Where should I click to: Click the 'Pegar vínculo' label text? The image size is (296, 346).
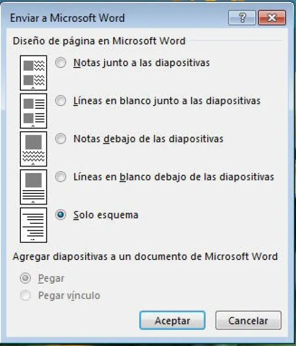point(69,295)
